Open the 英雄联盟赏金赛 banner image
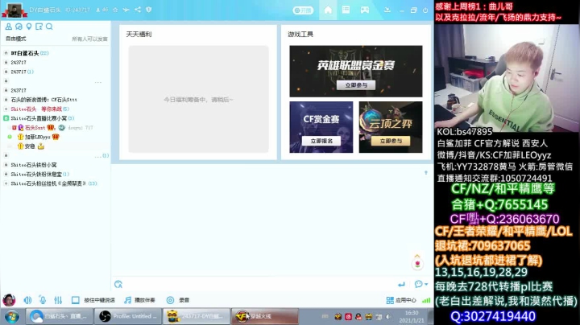This screenshot has width=580, height=325. (356, 71)
